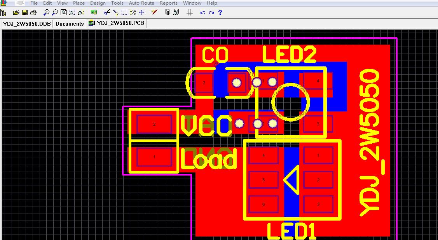Toggle the Design Explorer panel

[4, 12]
